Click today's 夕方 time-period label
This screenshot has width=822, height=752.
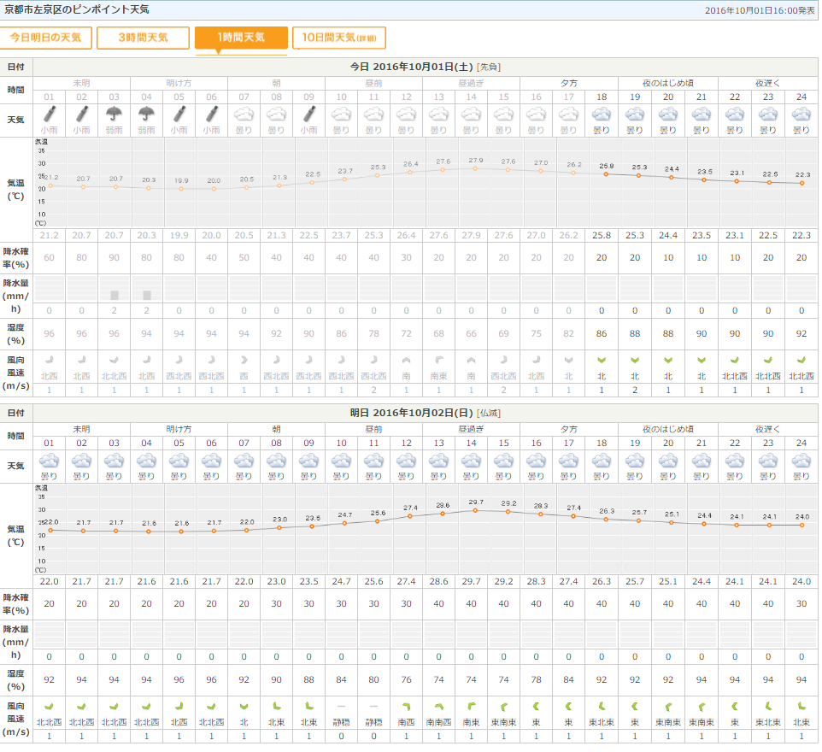(x=569, y=84)
